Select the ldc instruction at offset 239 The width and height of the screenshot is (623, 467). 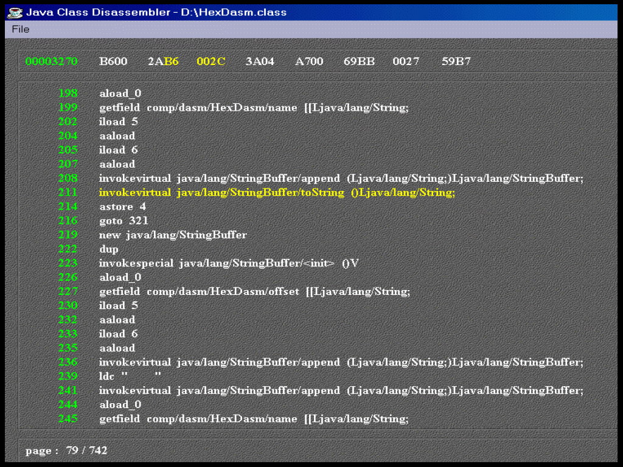point(130,376)
